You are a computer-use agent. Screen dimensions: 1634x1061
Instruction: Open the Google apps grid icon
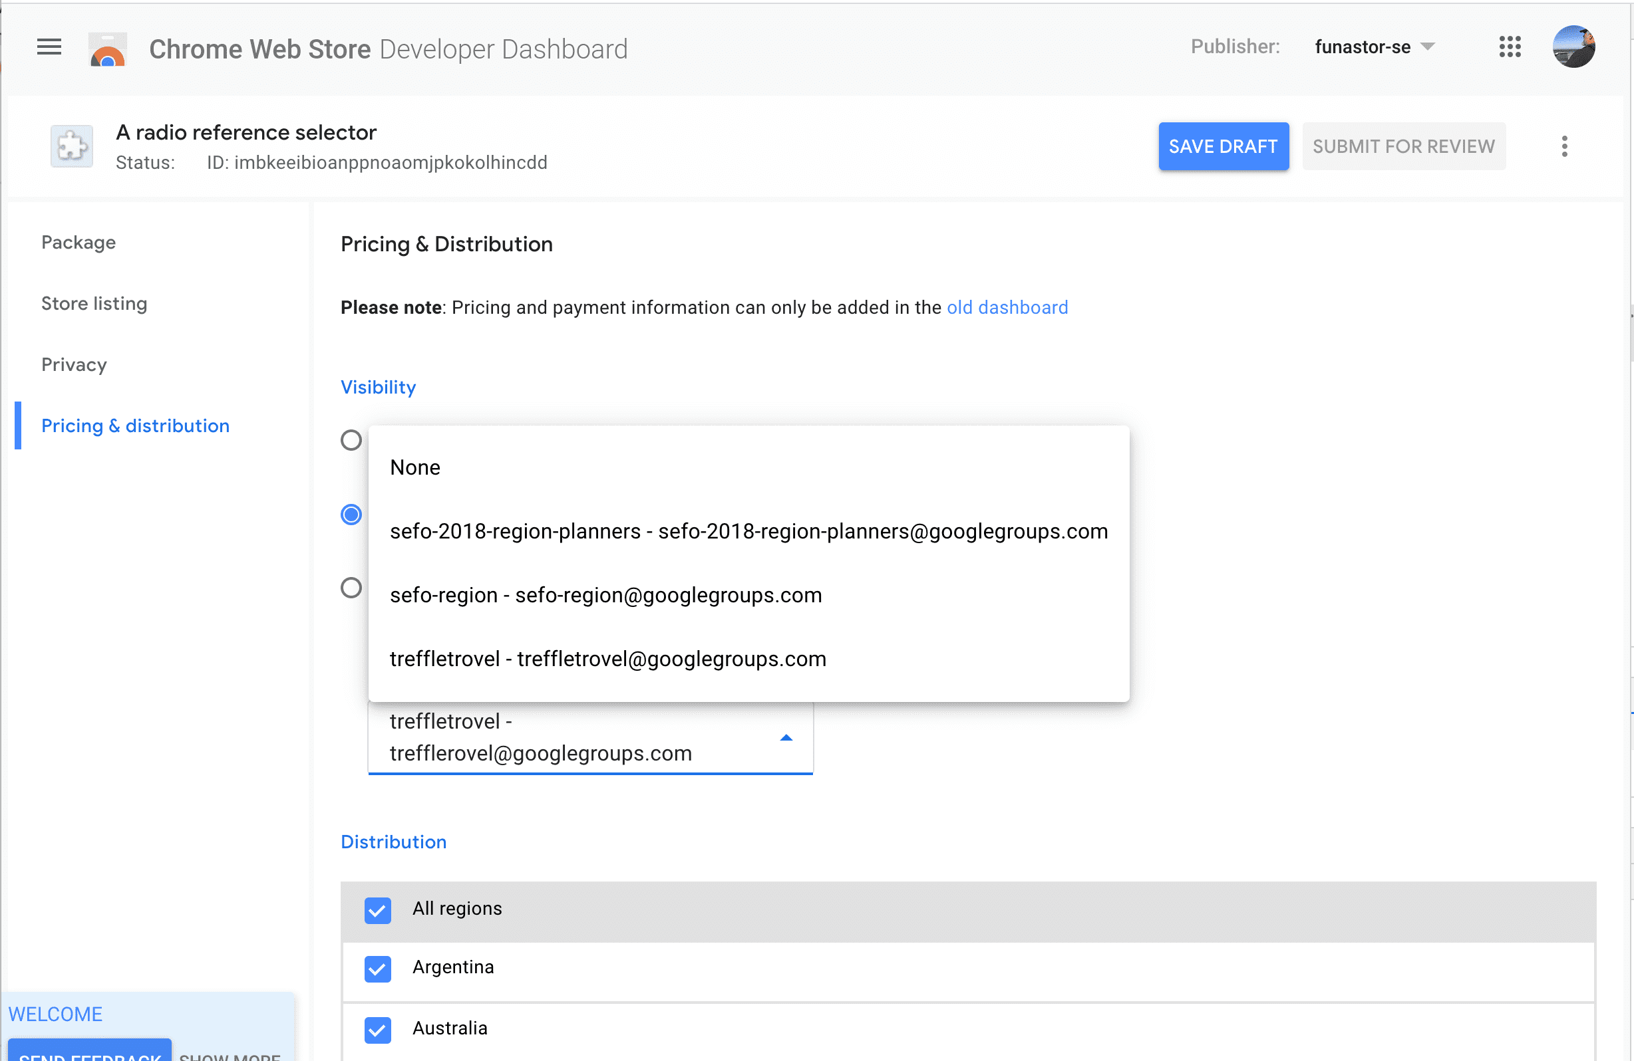coord(1510,48)
